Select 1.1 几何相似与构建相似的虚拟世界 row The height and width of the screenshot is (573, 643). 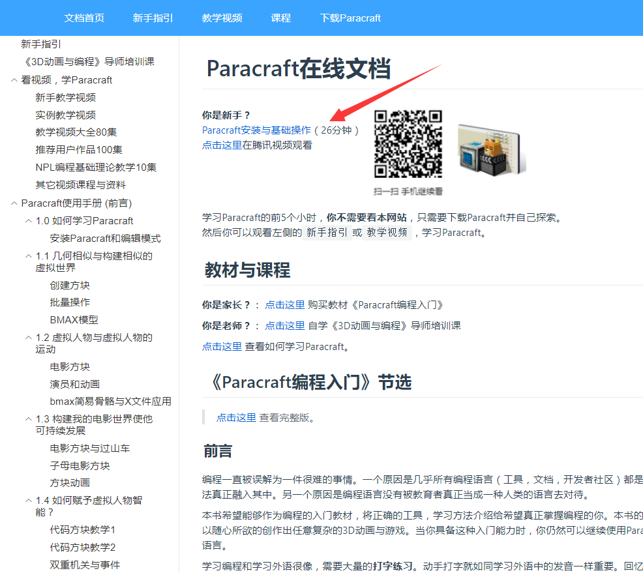coord(94,262)
